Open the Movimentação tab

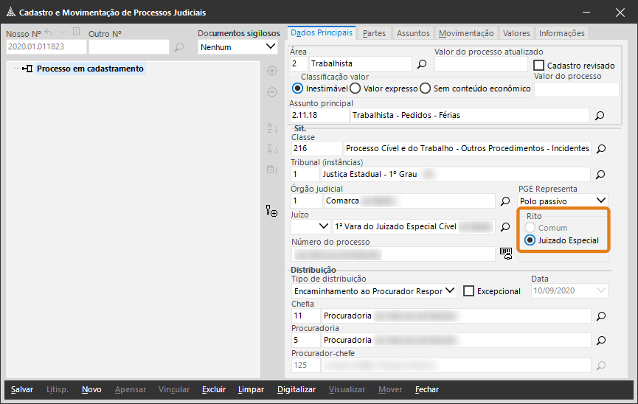pos(465,33)
